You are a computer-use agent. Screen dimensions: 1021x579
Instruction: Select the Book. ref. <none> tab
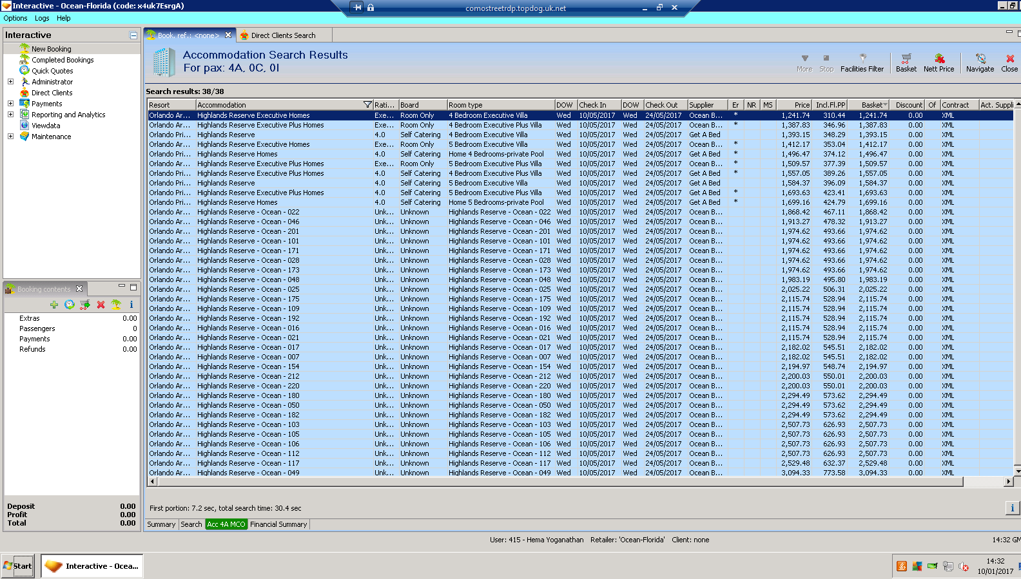(x=189, y=35)
